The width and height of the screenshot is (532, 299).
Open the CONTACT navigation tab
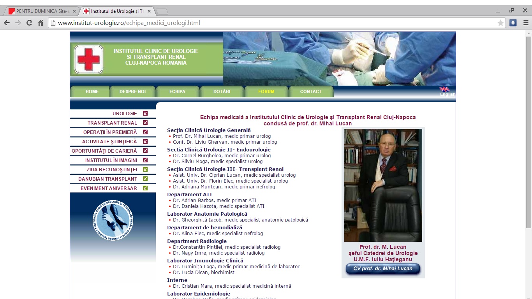pos(311,91)
